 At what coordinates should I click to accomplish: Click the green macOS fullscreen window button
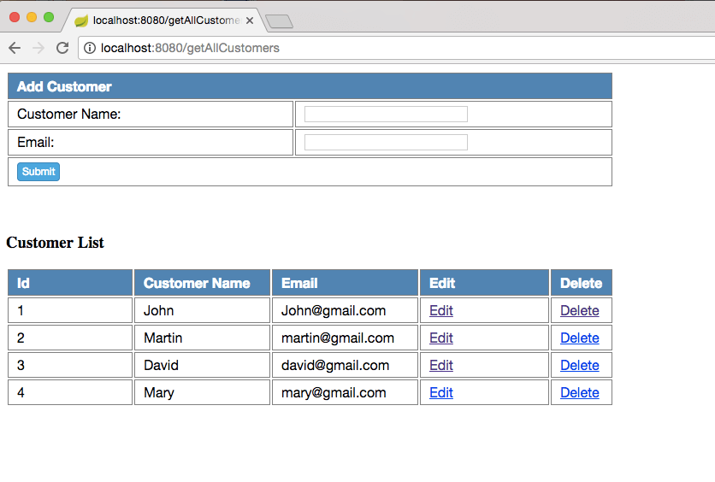(49, 17)
